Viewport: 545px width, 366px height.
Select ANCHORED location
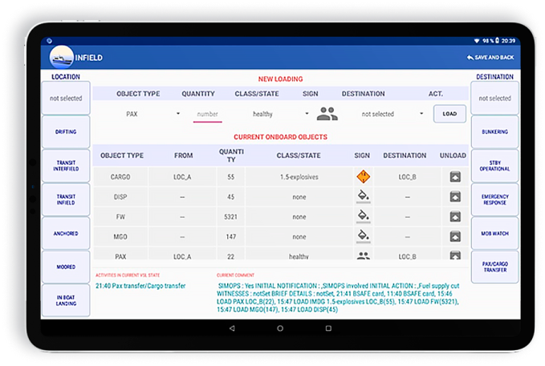coord(66,234)
